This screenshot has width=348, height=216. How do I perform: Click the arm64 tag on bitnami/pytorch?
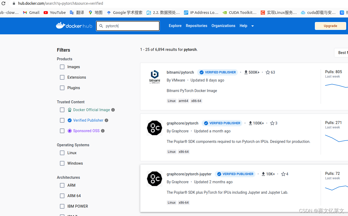(183, 101)
